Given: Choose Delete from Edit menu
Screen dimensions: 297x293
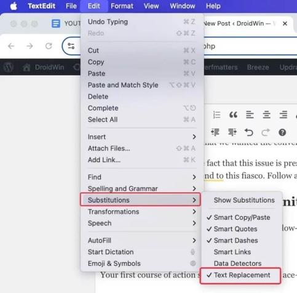Looking at the screenshot, I should click(142, 97).
